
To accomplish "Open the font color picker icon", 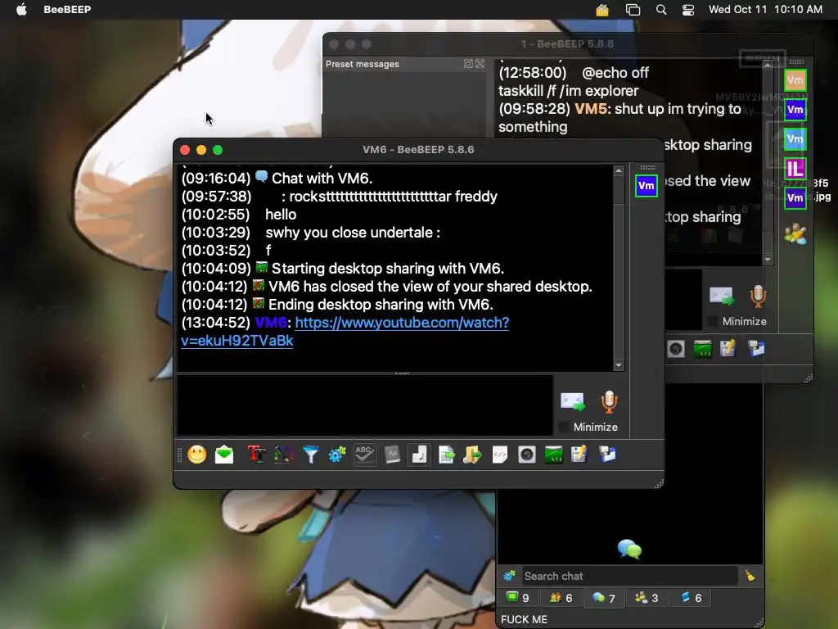I will (x=284, y=455).
